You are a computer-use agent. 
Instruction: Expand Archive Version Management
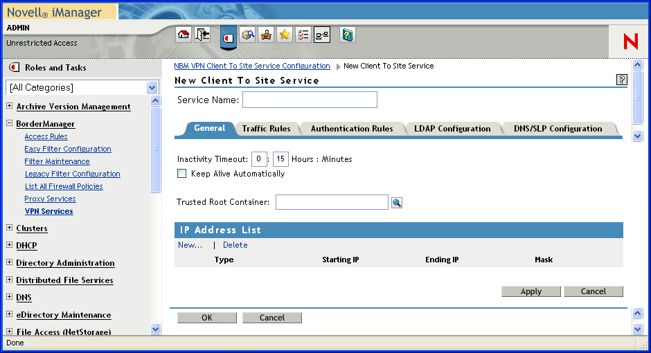click(x=9, y=106)
